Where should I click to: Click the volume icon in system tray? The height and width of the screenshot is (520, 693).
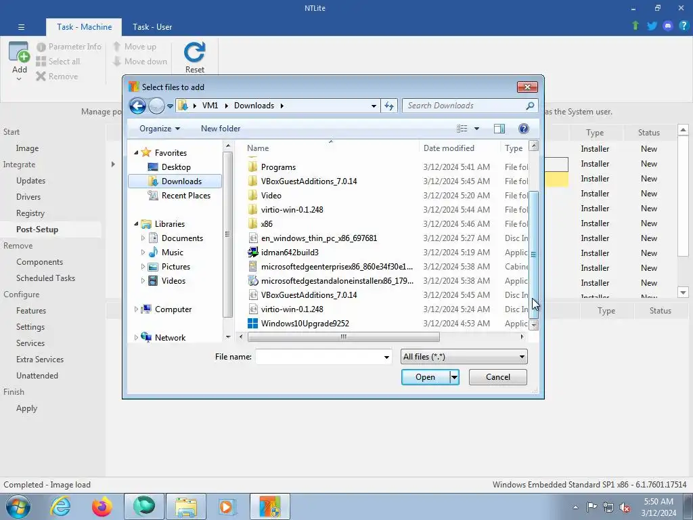[x=625, y=508]
